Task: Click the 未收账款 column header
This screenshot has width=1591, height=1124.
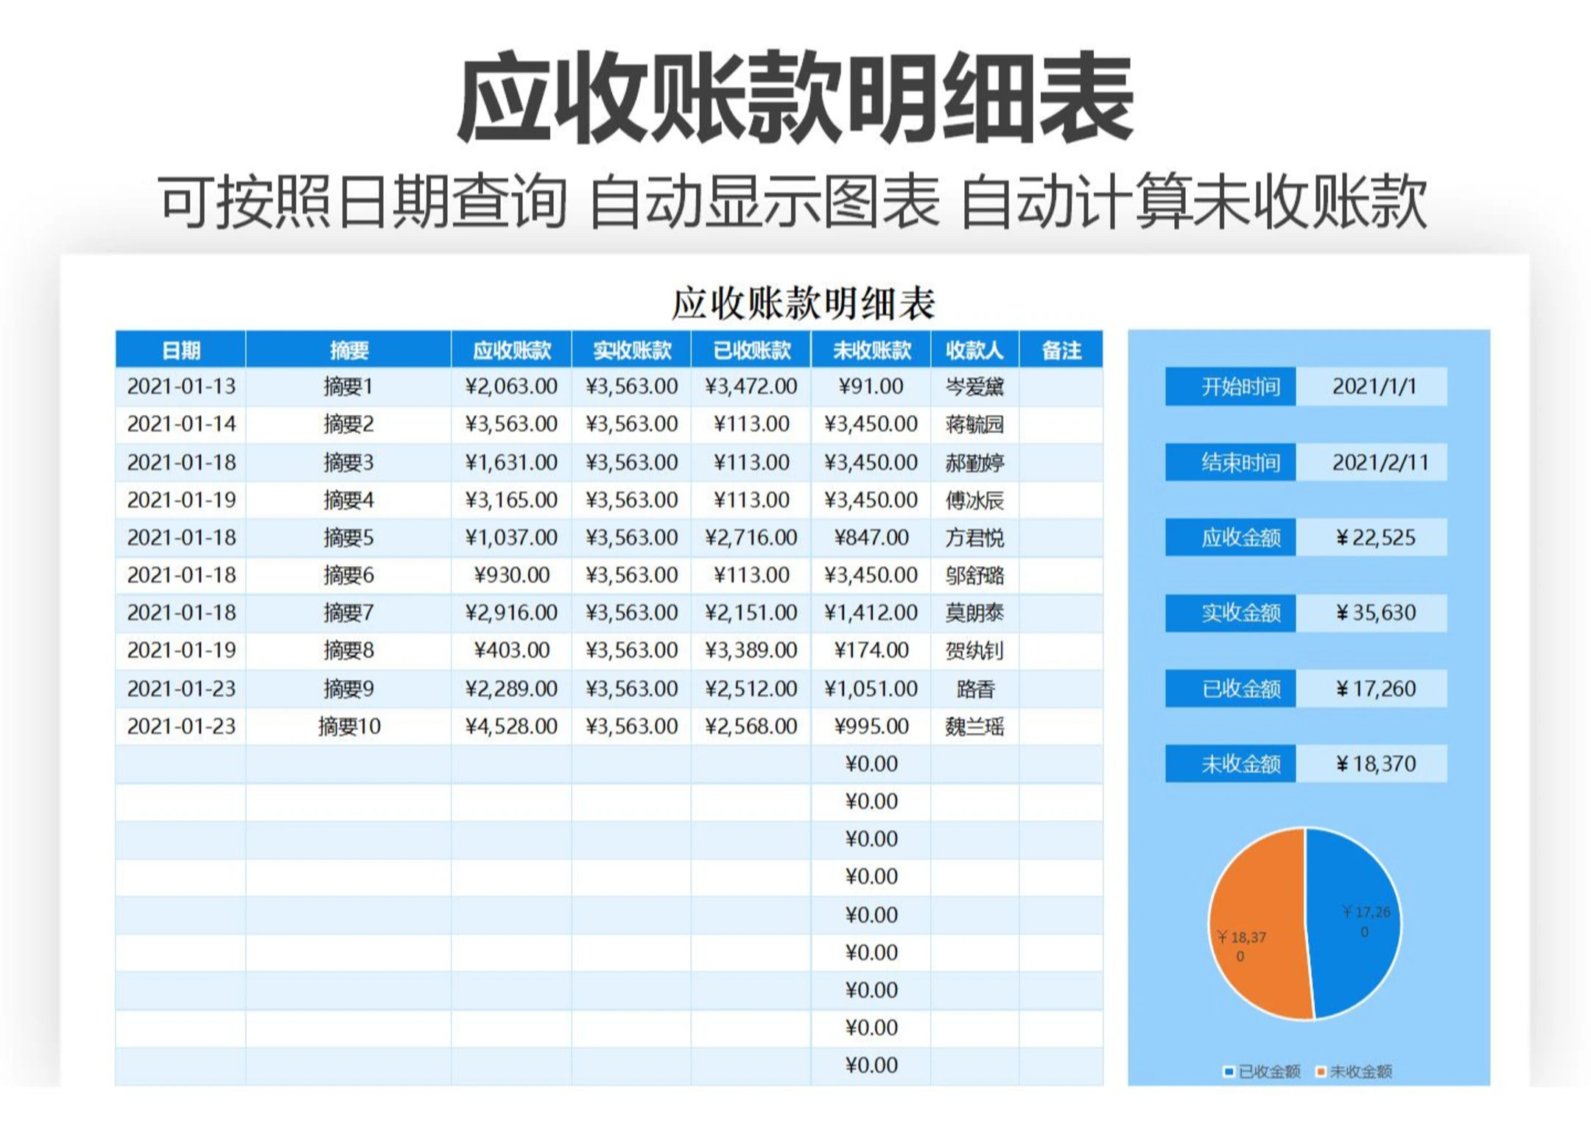Action: (871, 350)
